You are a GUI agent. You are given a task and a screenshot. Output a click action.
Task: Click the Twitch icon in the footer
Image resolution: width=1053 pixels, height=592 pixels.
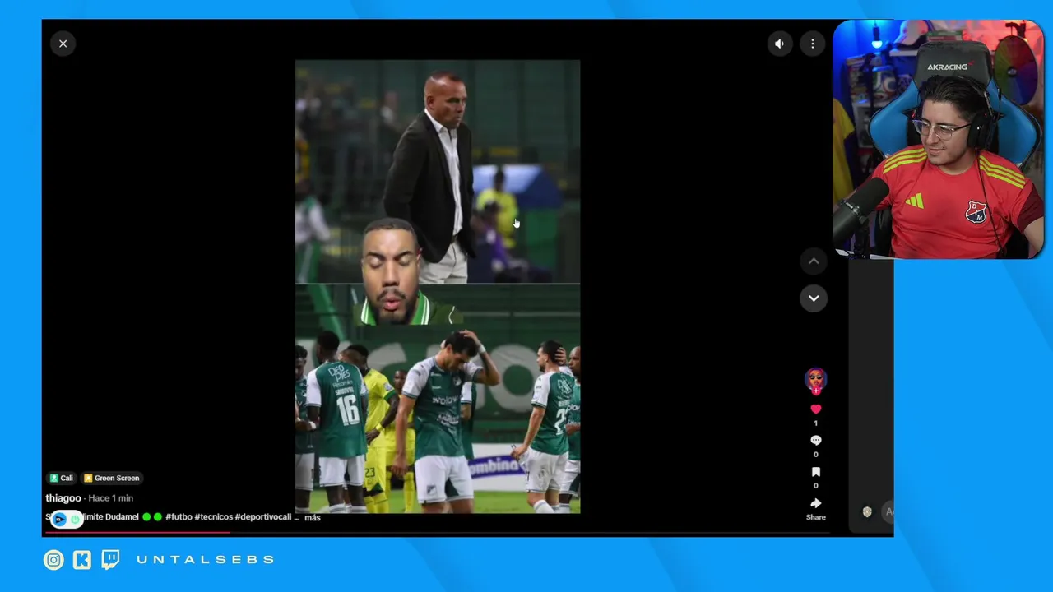(x=110, y=560)
